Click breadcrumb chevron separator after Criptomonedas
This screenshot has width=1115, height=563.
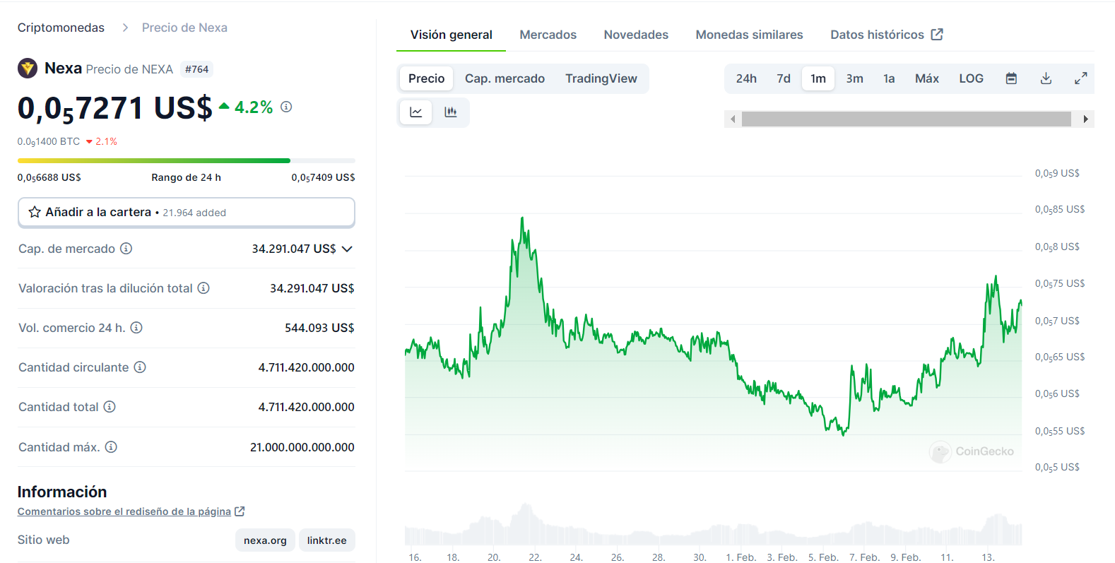point(125,28)
